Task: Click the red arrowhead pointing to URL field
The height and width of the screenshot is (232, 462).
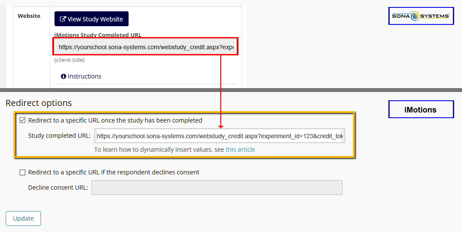Action: (221, 126)
